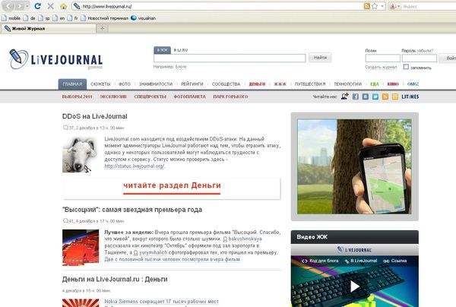The height and width of the screenshot is (307, 456).
Task: Open the 'visualrian' bookmark
Action: 143,18
